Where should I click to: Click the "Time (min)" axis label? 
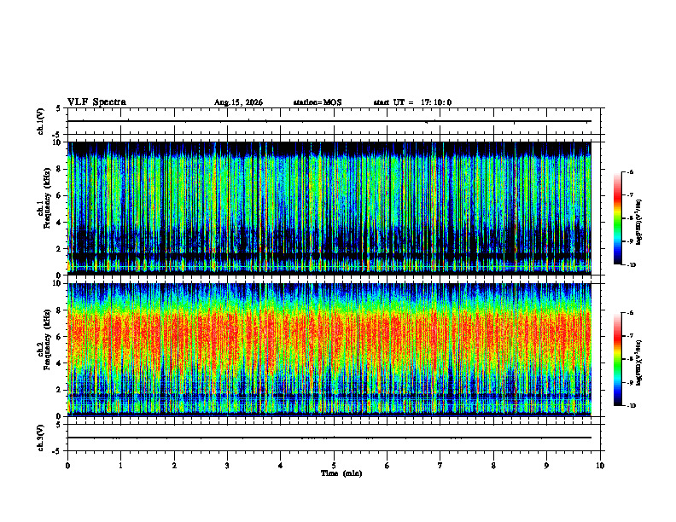(x=341, y=473)
